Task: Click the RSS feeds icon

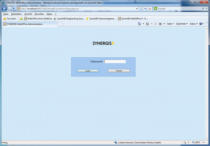Action: tap(148, 24)
